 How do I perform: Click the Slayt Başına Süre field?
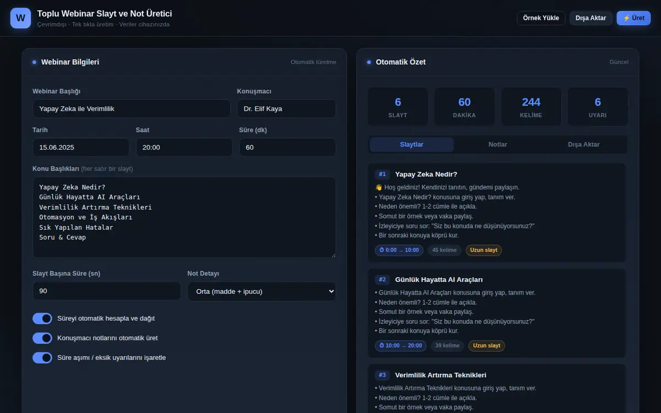coord(107,291)
